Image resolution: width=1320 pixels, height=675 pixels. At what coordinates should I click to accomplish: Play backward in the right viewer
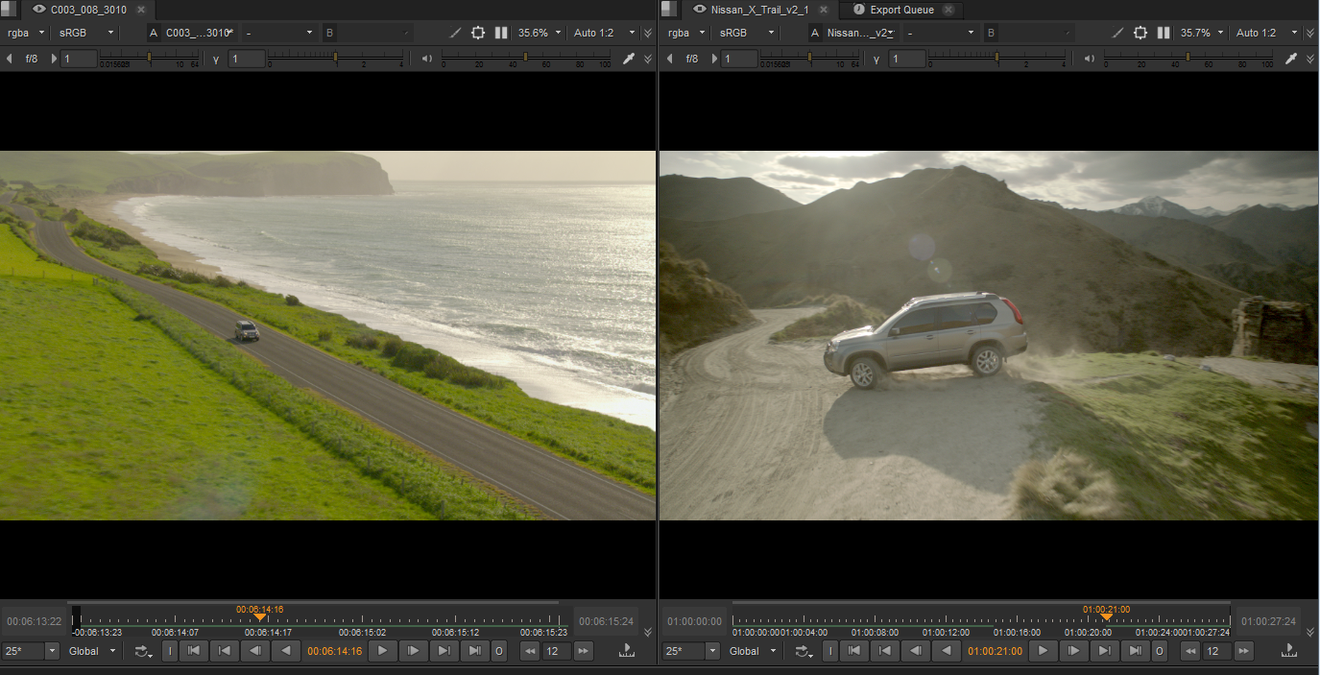tap(947, 651)
